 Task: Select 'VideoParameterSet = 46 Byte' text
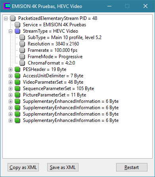[x=53, y=82]
